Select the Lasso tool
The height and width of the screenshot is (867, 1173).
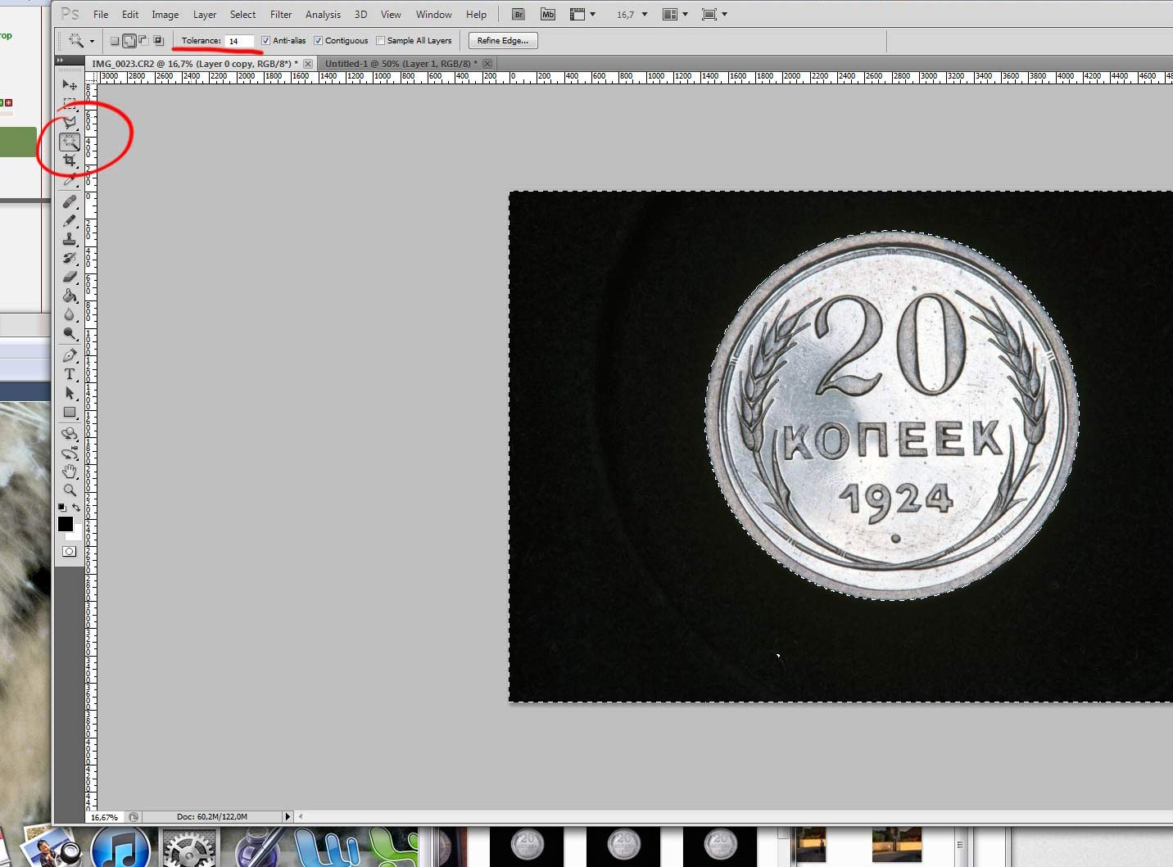[70, 123]
